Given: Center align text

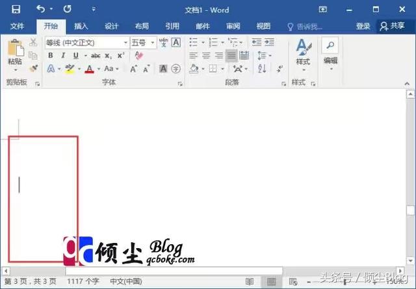Looking at the screenshot, I should 206,55.
